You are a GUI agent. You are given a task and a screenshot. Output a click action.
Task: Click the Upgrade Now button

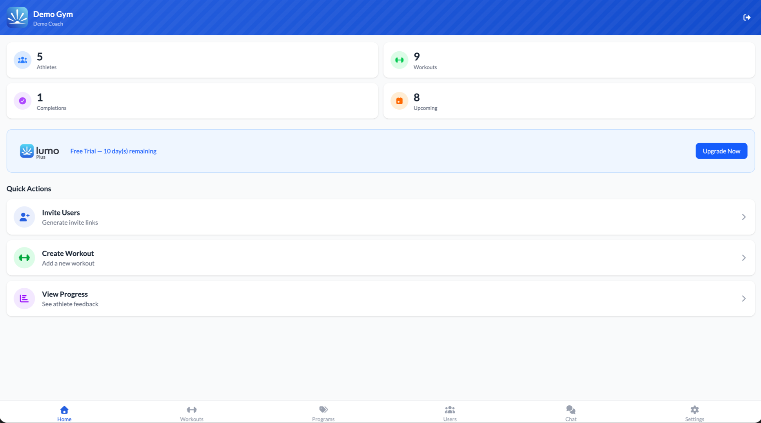721,151
